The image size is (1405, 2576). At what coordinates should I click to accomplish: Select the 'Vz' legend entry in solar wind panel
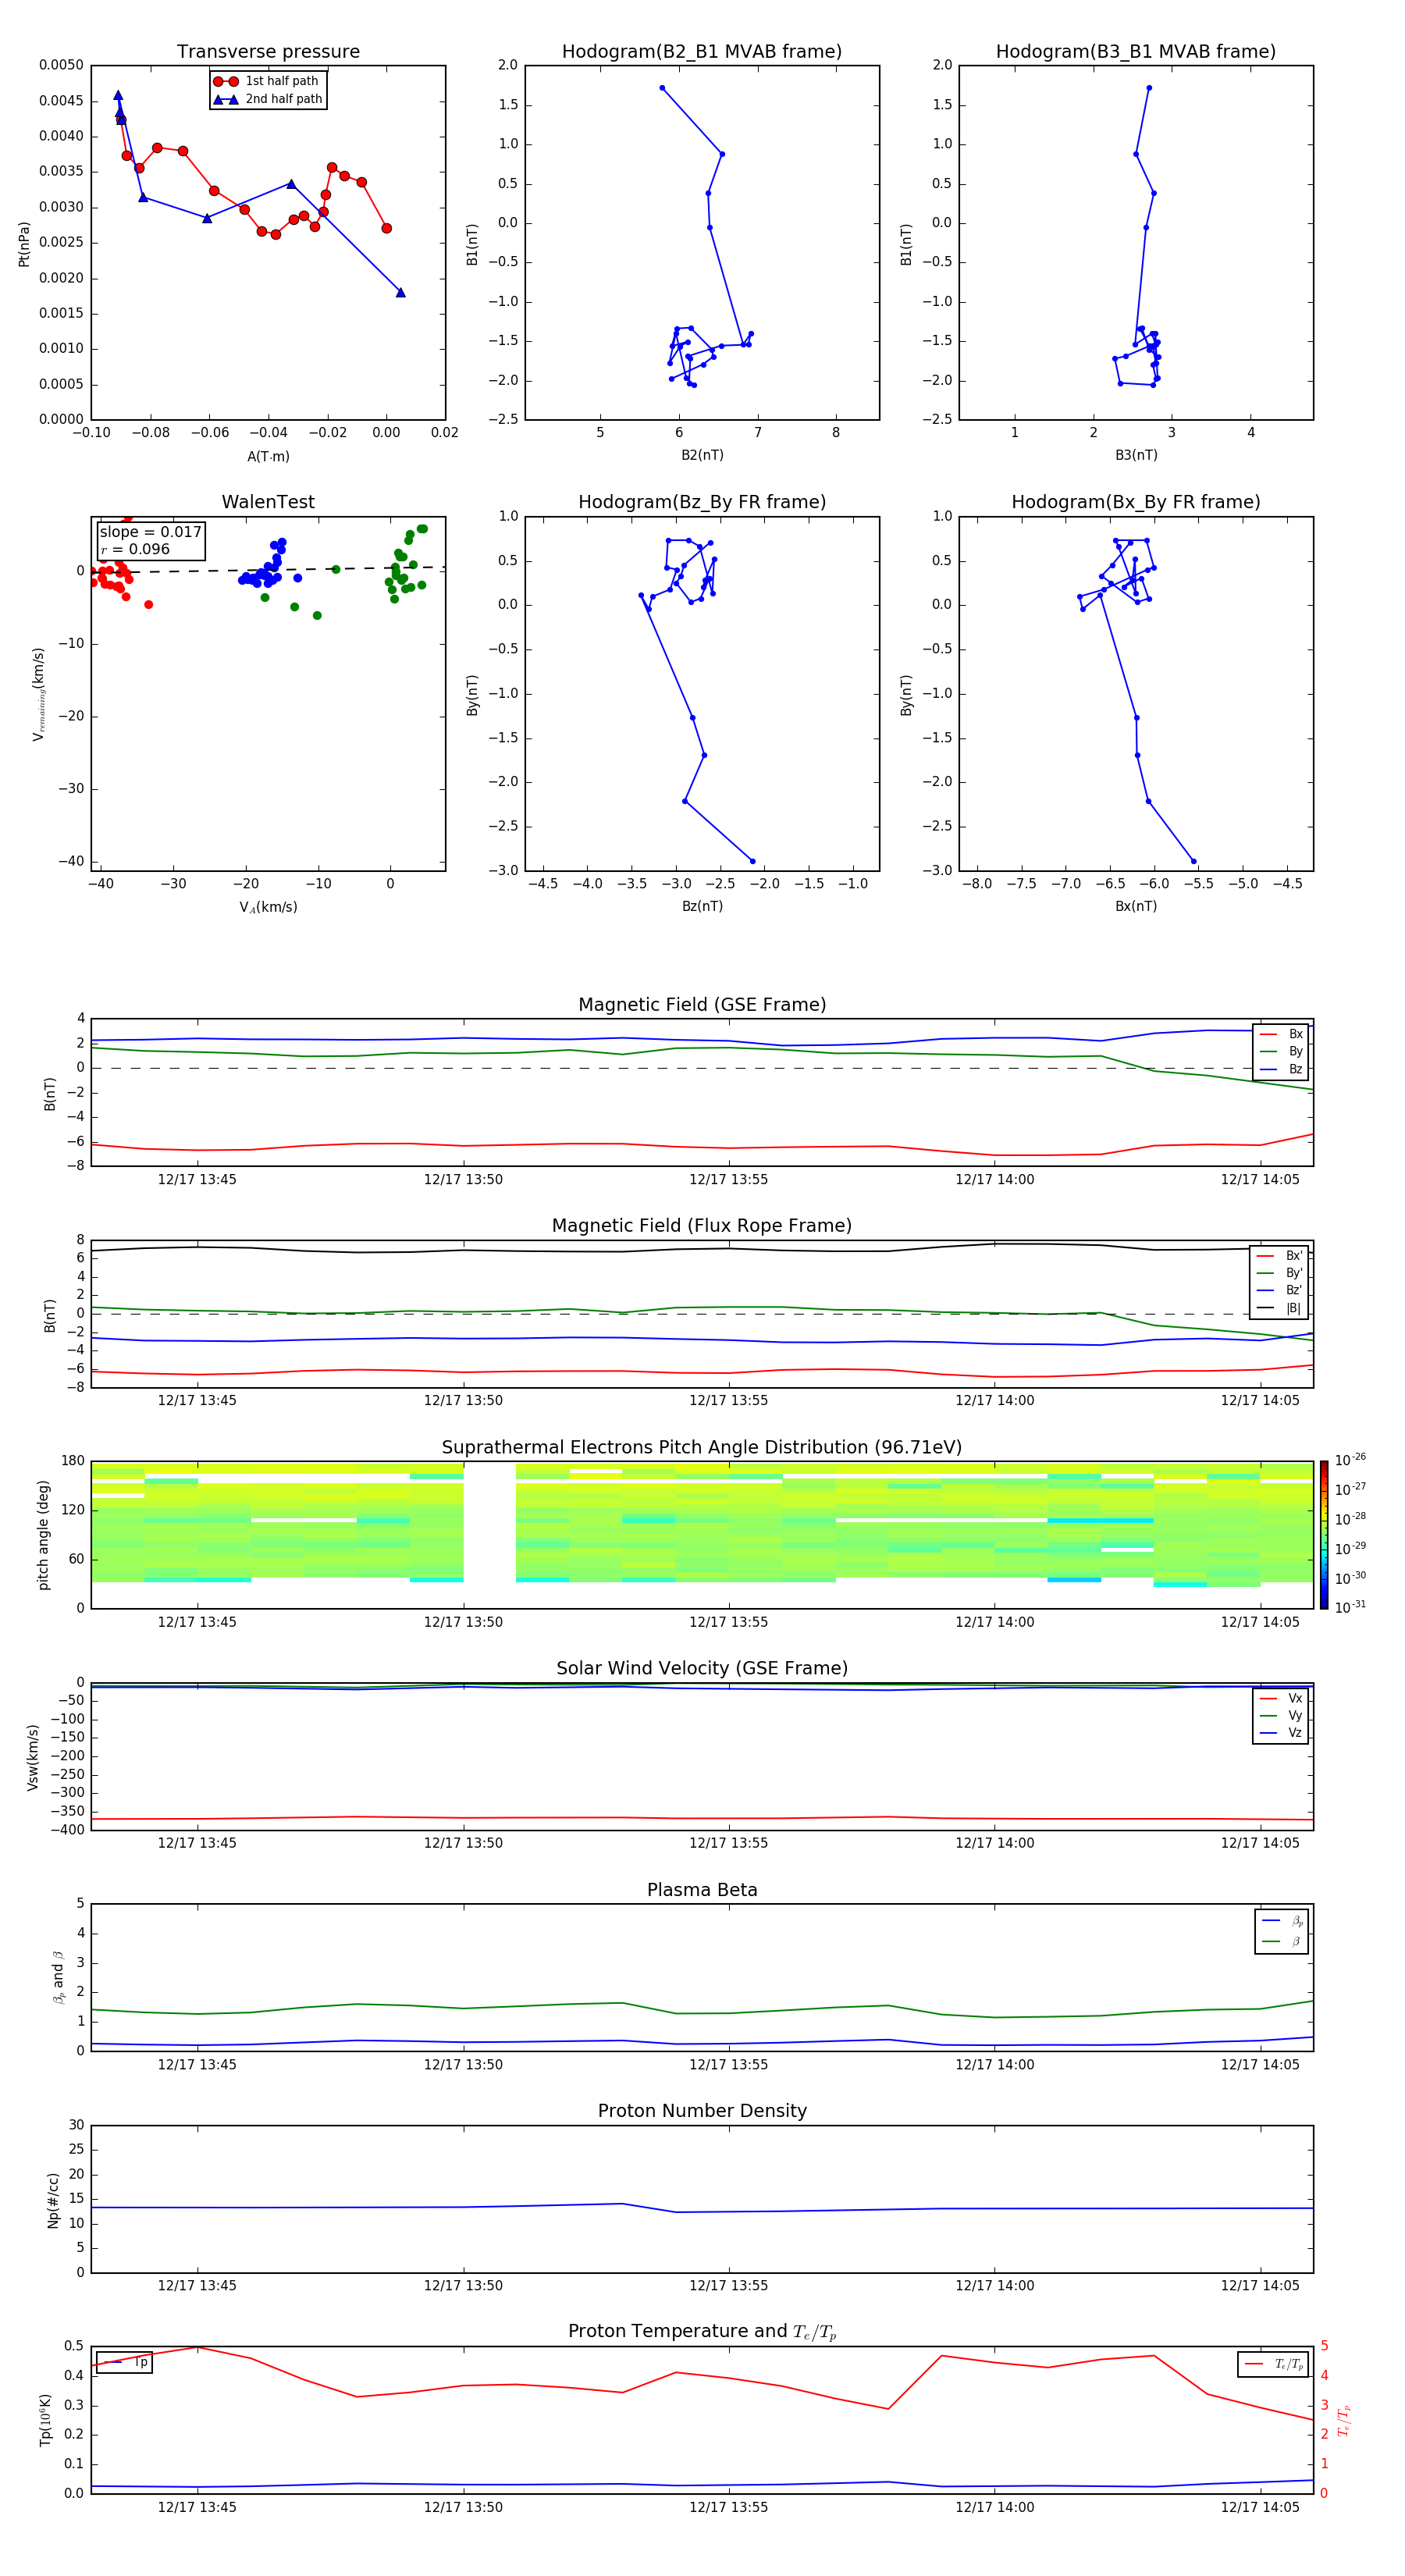[x=1281, y=1733]
